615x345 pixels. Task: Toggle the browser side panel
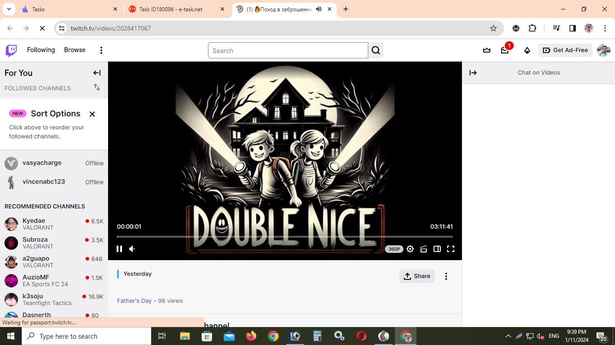(x=573, y=28)
